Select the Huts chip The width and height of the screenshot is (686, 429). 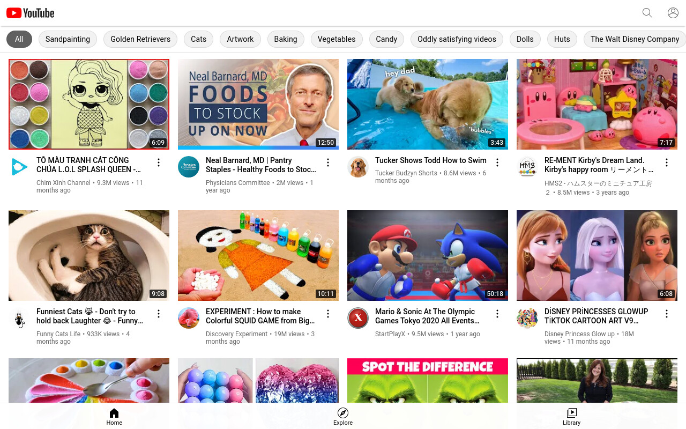[562, 39]
